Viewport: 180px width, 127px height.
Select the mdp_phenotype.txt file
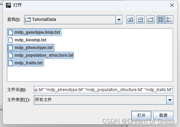[x=31, y=48]
